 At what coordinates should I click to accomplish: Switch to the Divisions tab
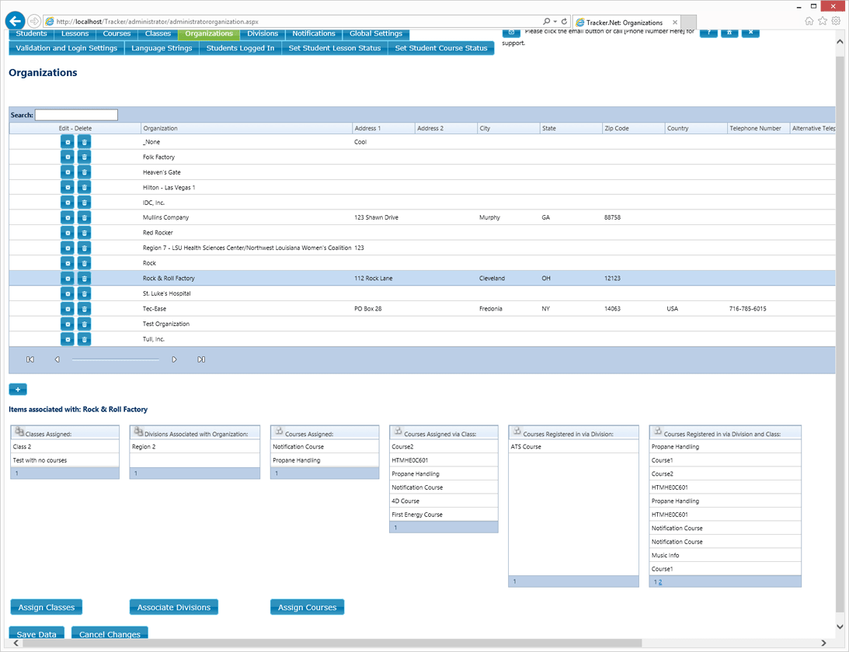coord(263,34)
